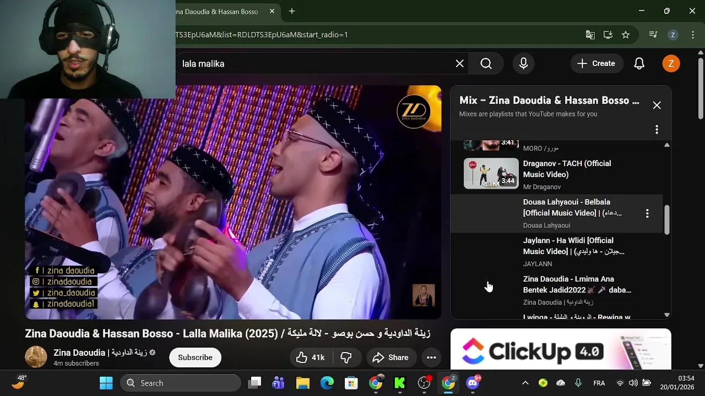Screen dimensions: 705x396
Task: Play Draganov - TACH from its thumbnail
Action: pyautogui.click(x=491, y=173)
